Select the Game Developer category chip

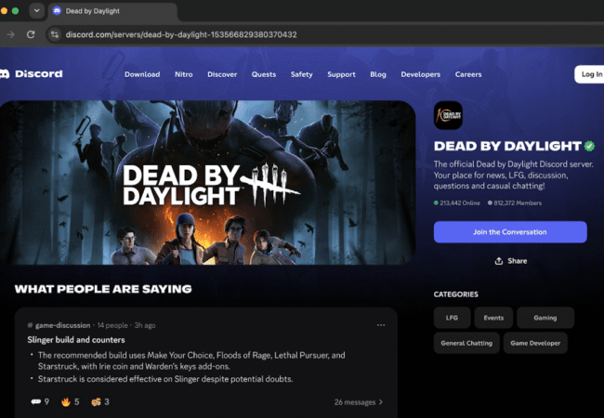click(x=535, y=343)
